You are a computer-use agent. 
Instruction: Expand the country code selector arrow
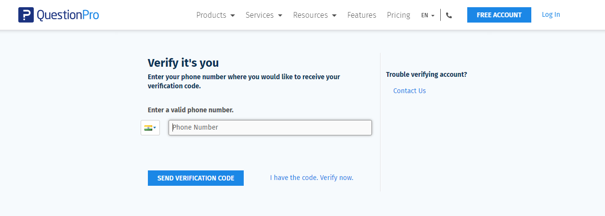point(155,128)
